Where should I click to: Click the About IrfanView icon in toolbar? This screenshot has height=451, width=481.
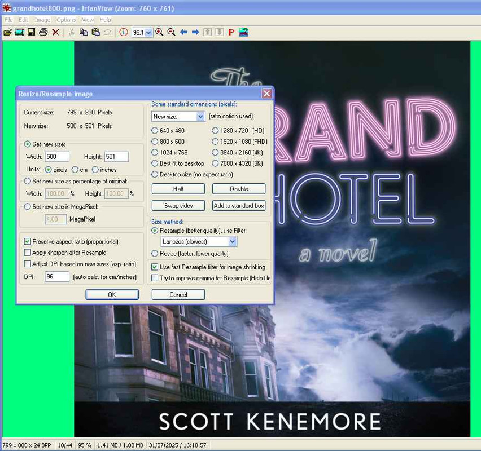click(x=243, y=32)
